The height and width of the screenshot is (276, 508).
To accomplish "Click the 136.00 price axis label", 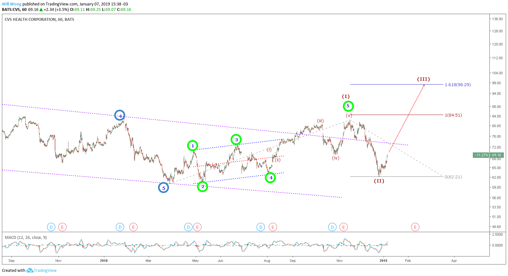I will click(x=497, y=19).
